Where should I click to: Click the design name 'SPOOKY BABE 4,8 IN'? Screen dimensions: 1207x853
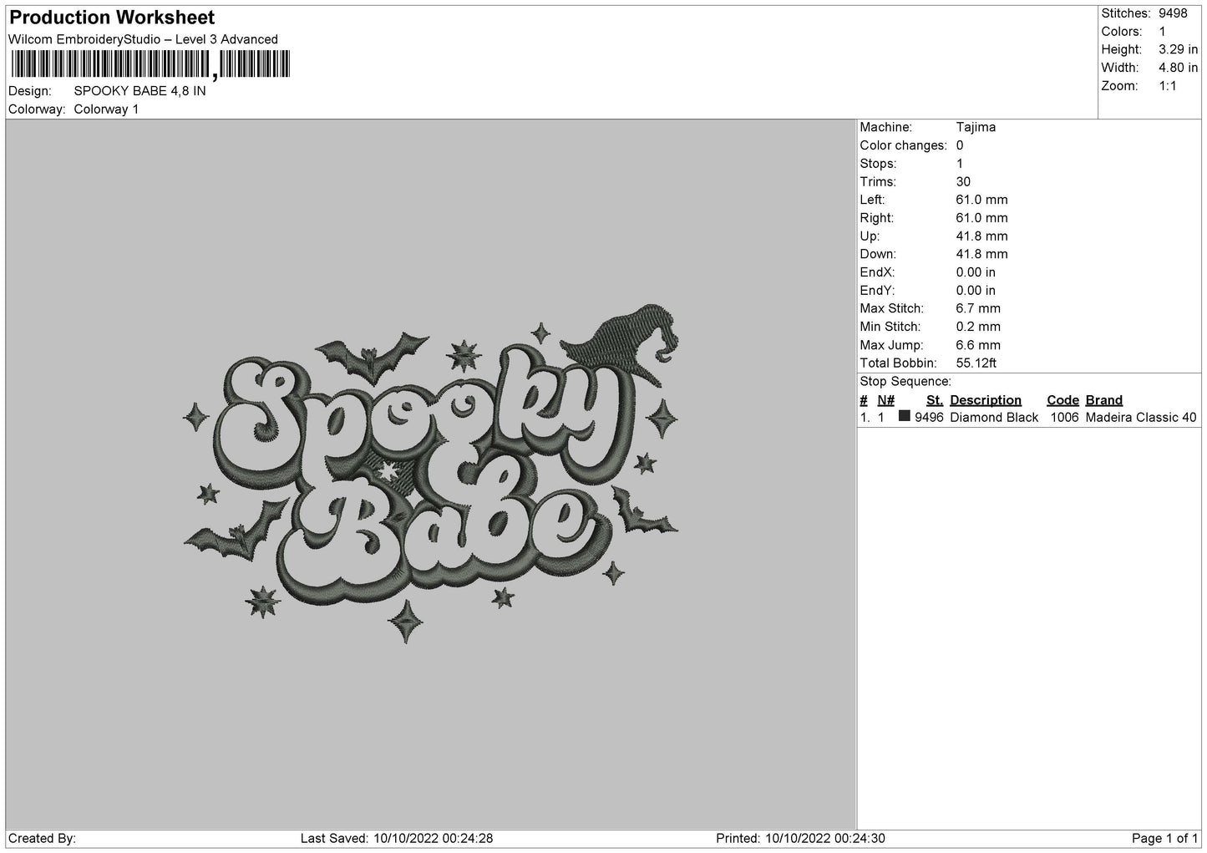(x=139, y=91)
